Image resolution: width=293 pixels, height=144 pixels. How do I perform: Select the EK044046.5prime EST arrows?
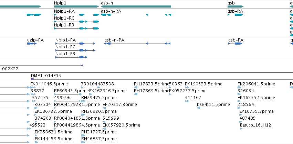pos(33,87)
